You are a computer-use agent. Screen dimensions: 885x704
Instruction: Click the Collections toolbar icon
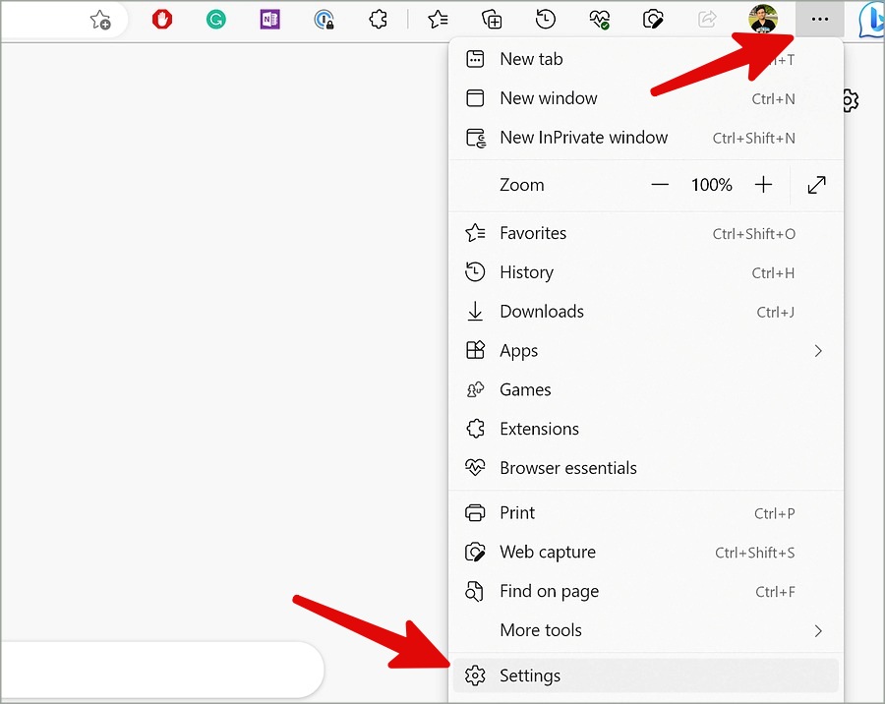[492, 20]
